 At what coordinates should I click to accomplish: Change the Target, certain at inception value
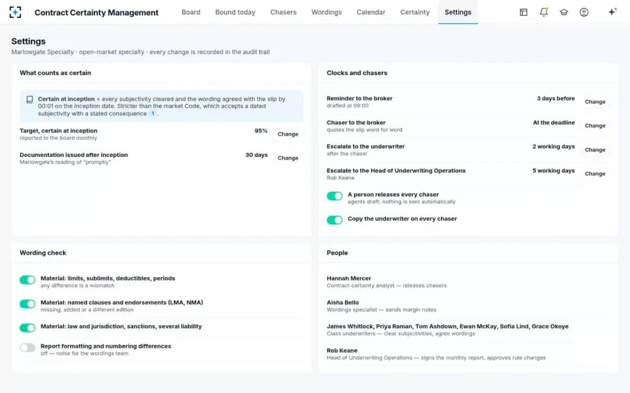[x=288, y=134]
